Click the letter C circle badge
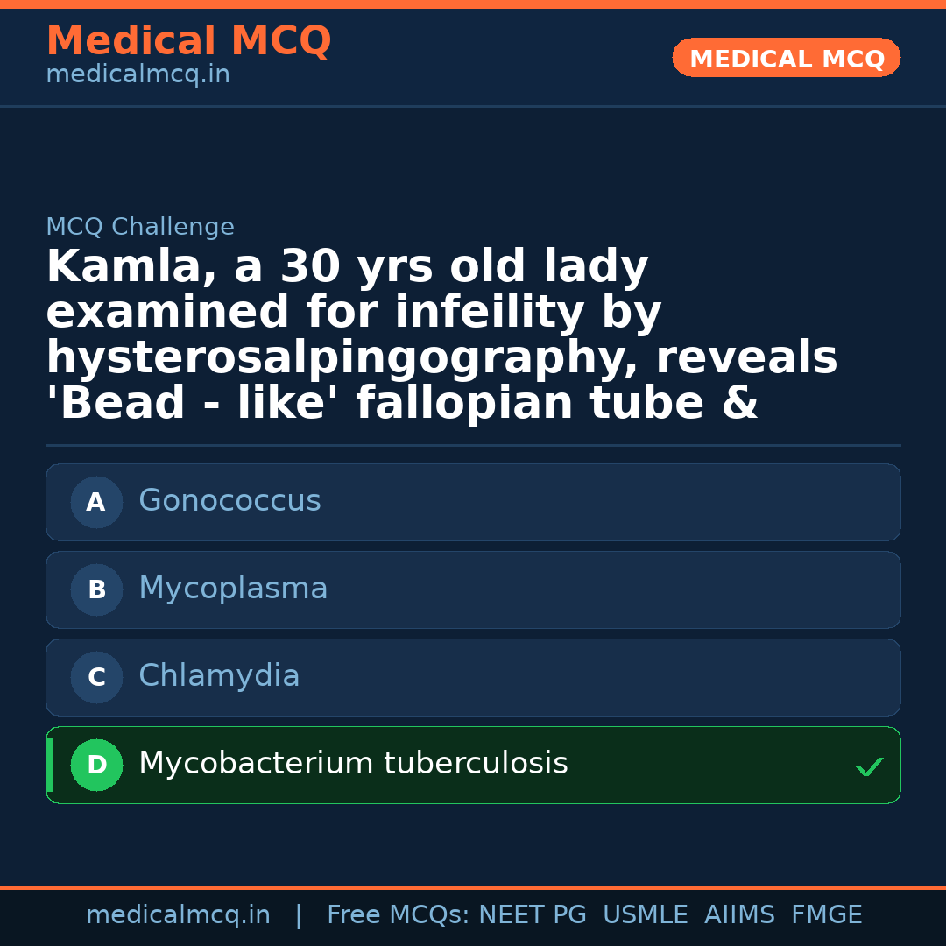The image size is (946, 946). point(96,678)
